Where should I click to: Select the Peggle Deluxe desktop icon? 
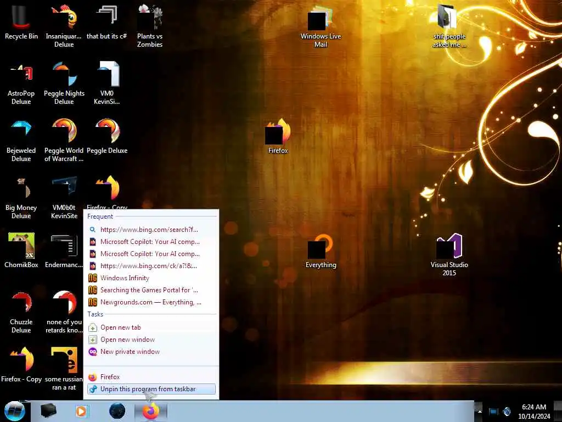pyautogui.click(x=107, y=137)
